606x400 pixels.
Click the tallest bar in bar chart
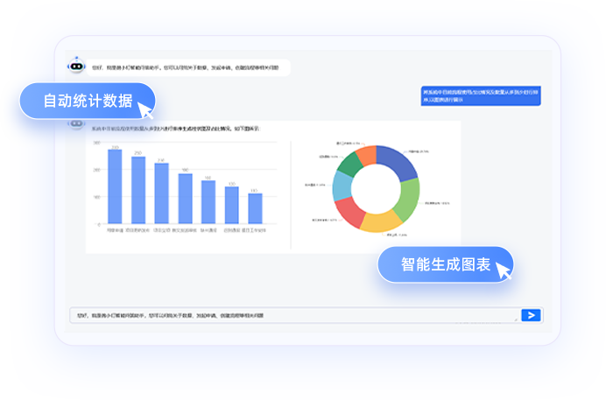(115, 186)
